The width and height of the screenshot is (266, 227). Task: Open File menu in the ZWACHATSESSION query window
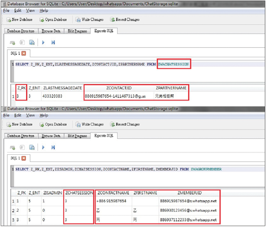7,11
